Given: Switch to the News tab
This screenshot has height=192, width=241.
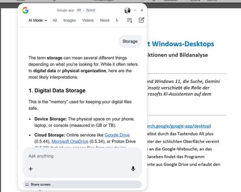Looking at the screenshot, I should 105,20.
